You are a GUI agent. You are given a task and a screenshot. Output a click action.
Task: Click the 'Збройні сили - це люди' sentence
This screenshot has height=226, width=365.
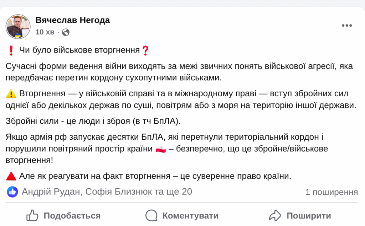tap(93, 121)
